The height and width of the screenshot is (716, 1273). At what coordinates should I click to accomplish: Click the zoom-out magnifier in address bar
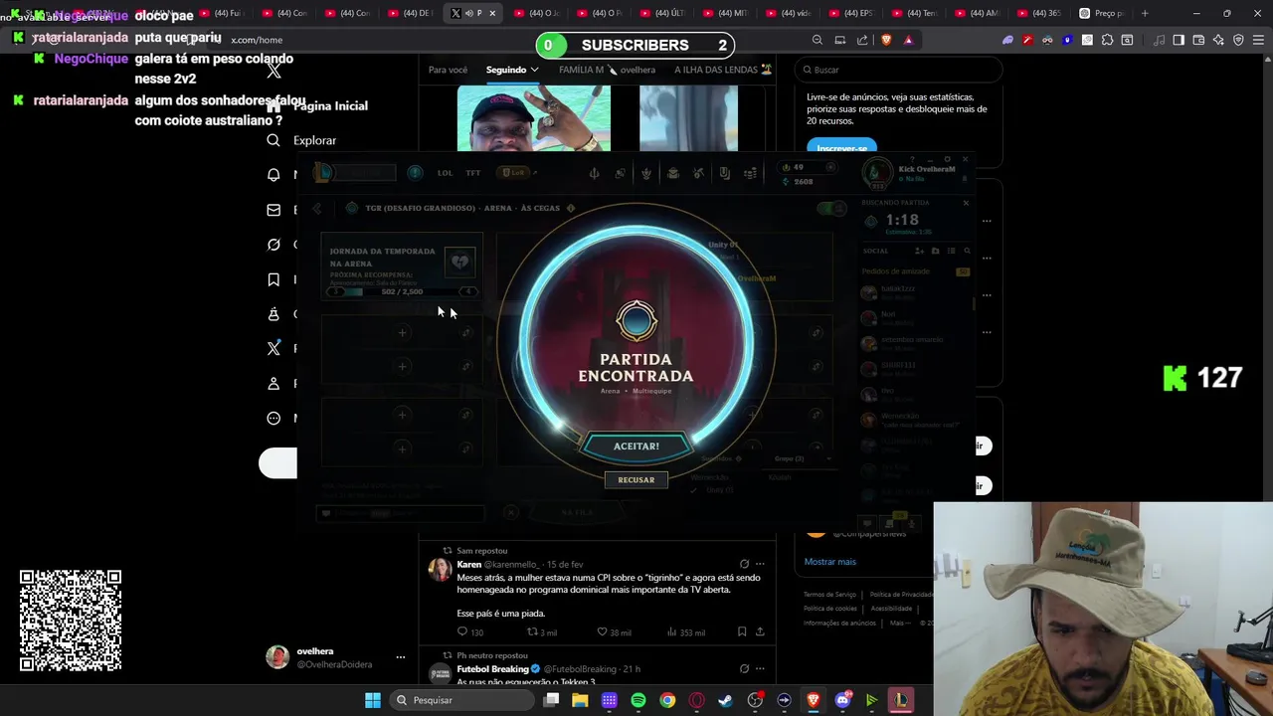coord(818,40)
